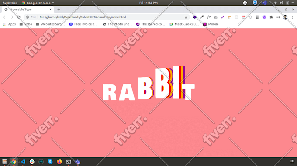Launch Files from the dock
The image size is (297, 166).
point(4,162)
